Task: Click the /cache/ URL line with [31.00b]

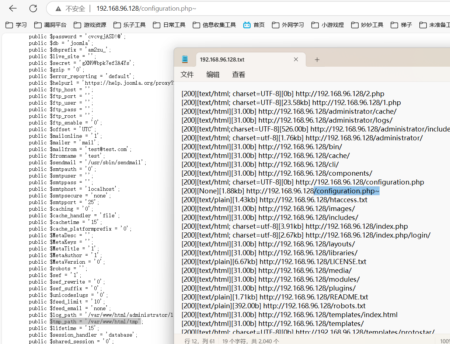Action: click(x=266, y=155)
